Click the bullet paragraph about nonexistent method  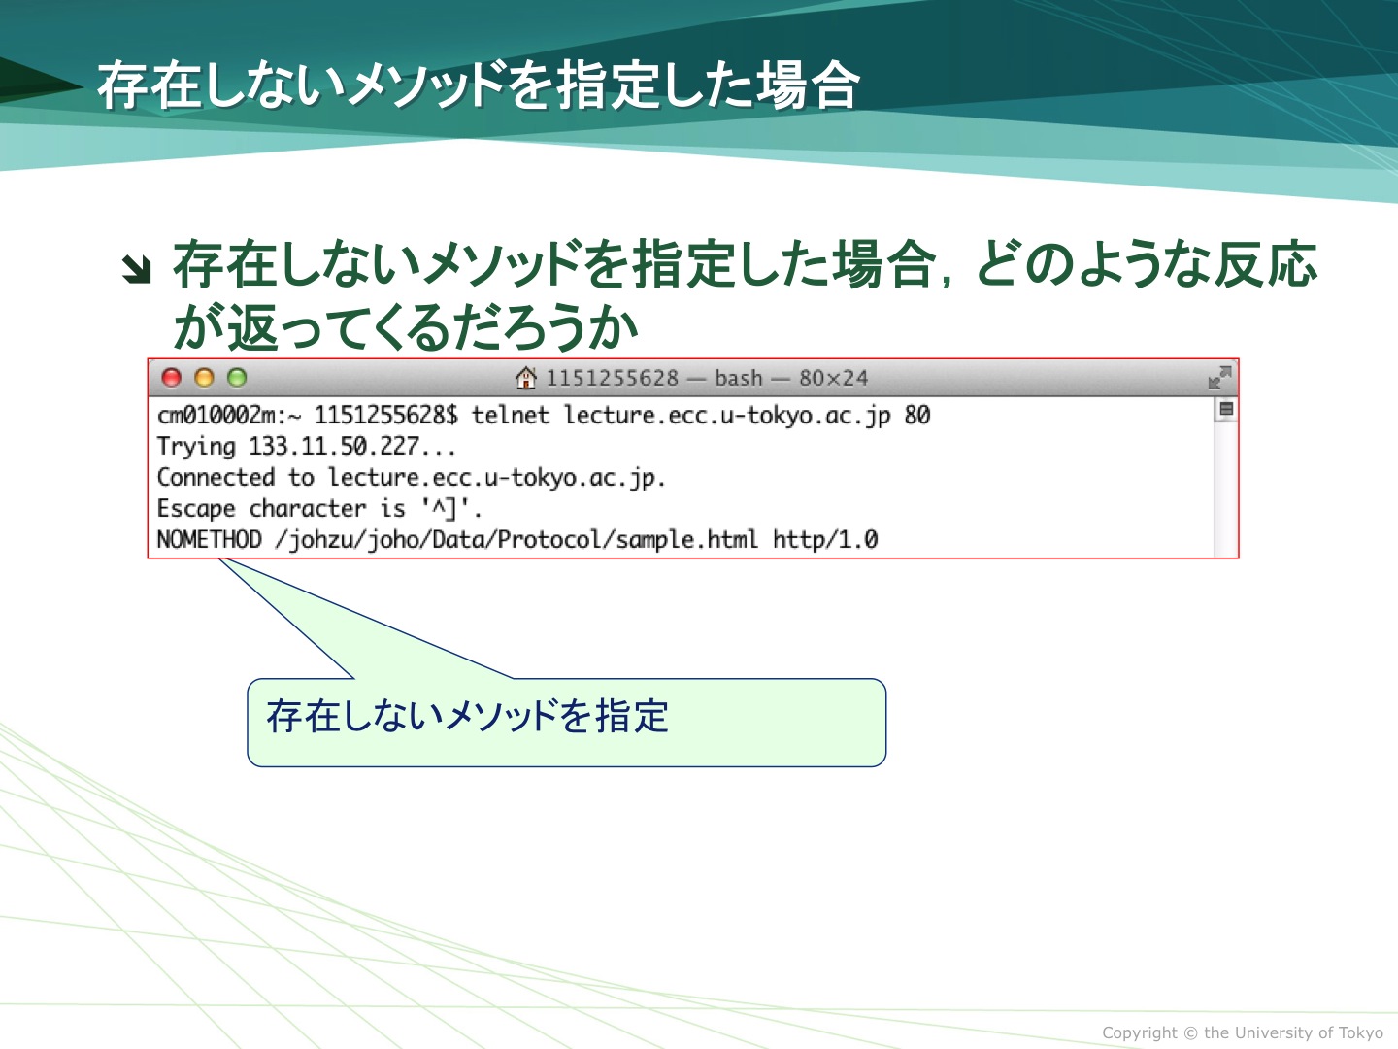click(745, 294)
